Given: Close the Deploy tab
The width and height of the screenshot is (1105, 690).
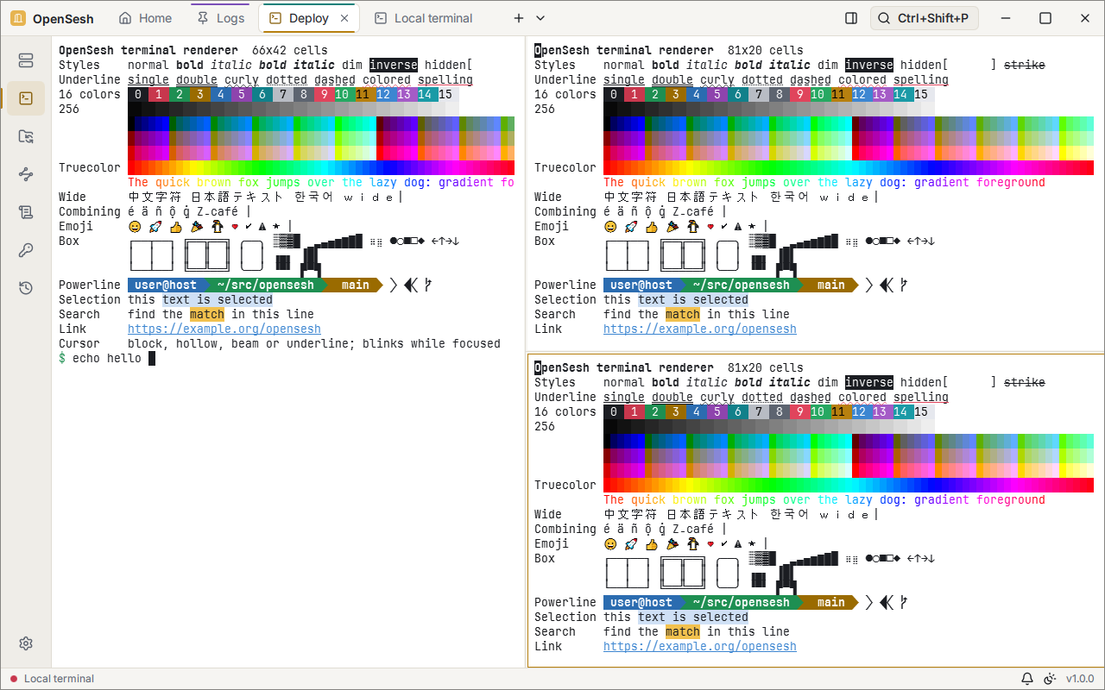Looking at the screenshot, I should pos(344,18).
